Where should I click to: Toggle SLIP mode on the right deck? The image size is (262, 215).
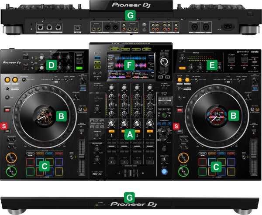point(179,97)
